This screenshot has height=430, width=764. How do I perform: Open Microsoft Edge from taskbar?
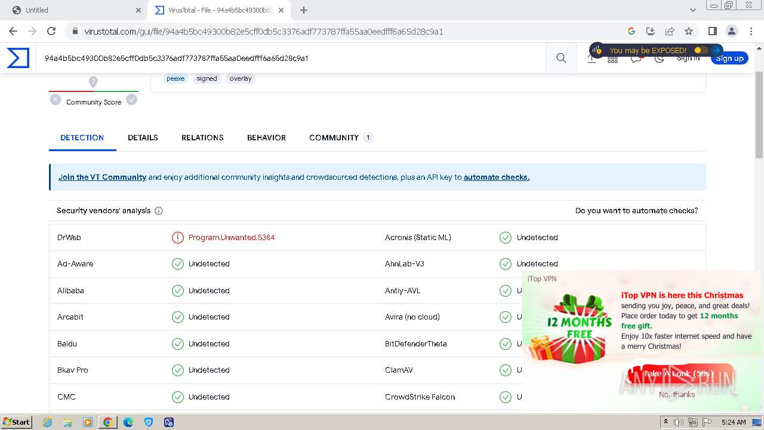128,422
